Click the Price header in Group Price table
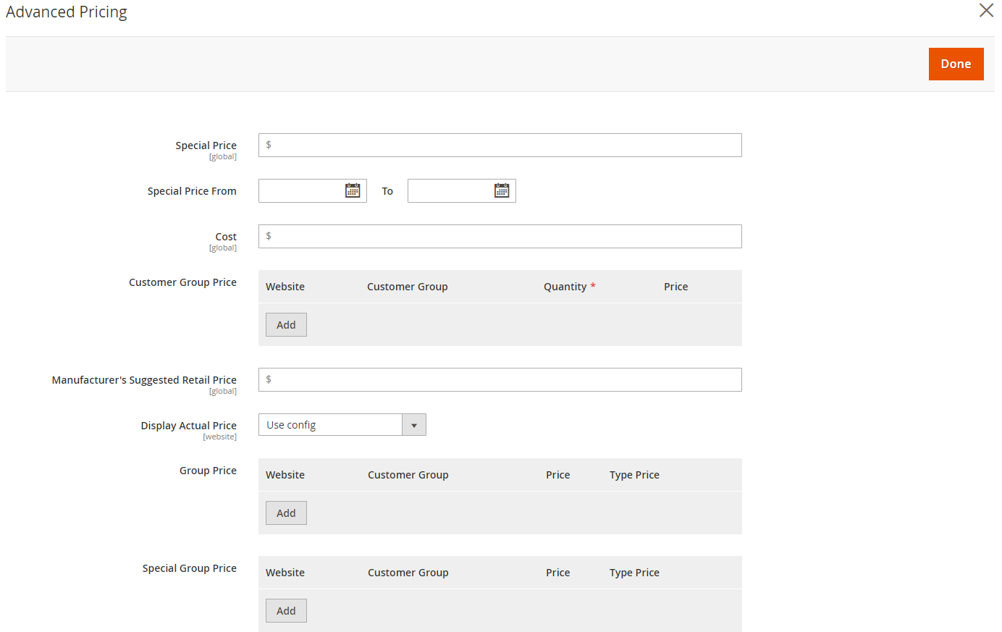1002x632 pixels. coord(558,475)
